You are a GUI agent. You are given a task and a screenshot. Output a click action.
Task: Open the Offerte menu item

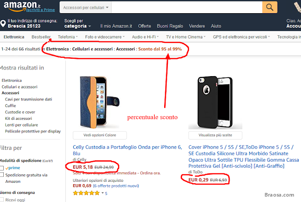click(144, 26)
